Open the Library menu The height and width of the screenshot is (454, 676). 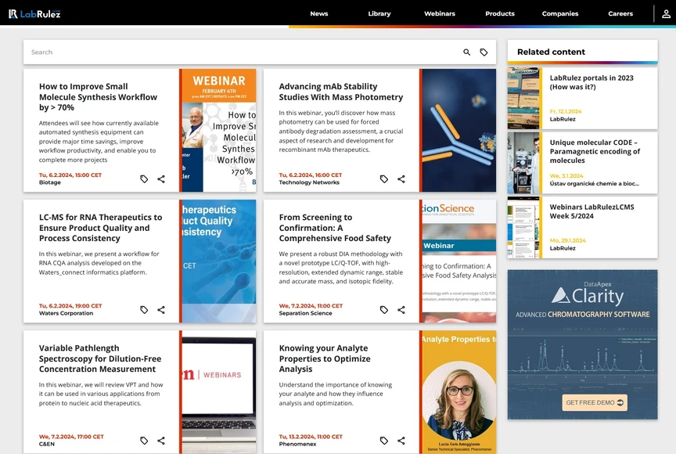(x=379, y=14)
